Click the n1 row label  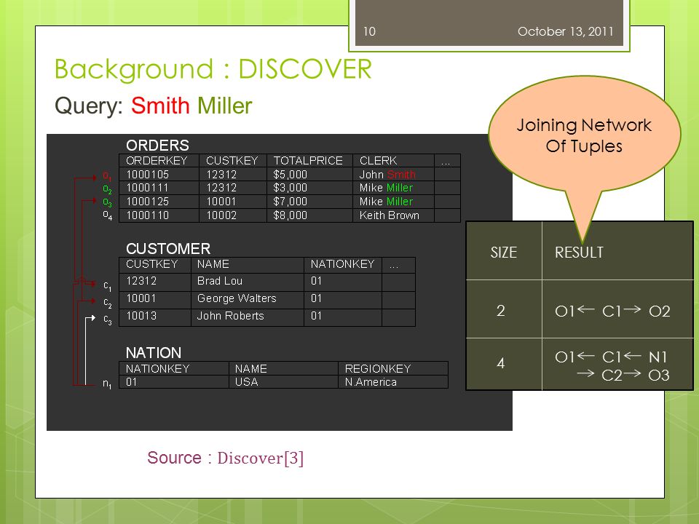107,384
